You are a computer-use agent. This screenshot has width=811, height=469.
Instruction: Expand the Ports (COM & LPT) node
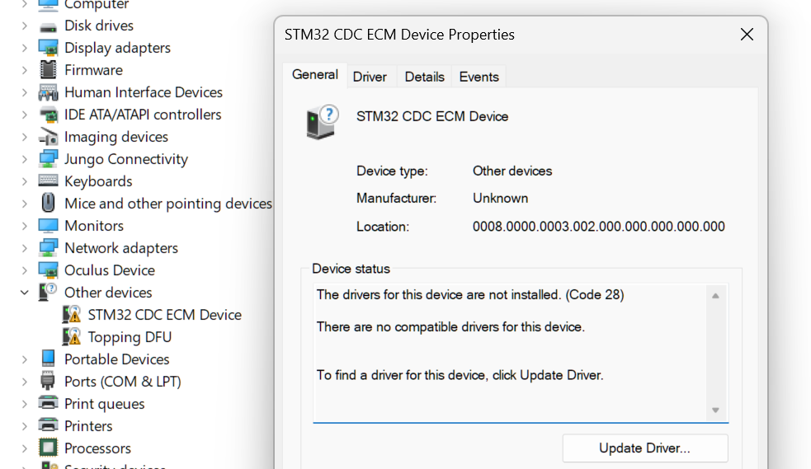point(25,382)
